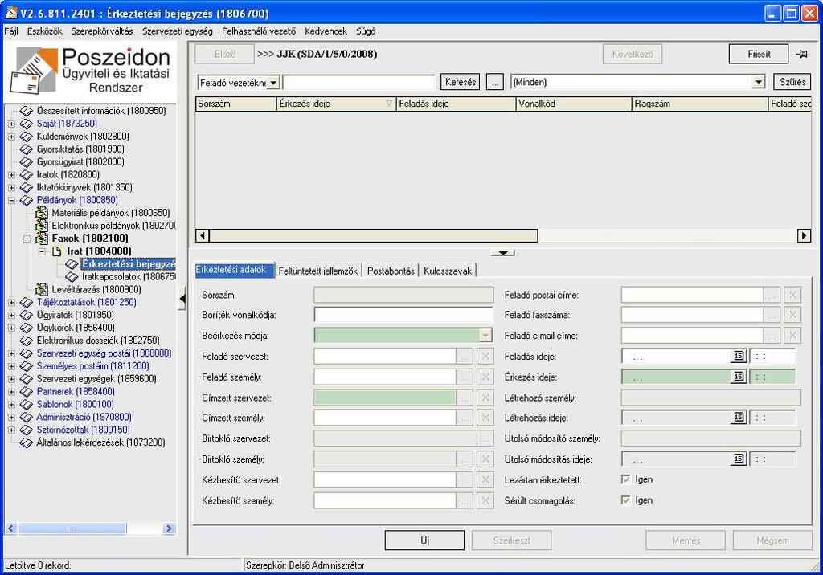Click the pin icon next to Frissít
The width and height of the screenshot is (823, 575).
[801, 54]
